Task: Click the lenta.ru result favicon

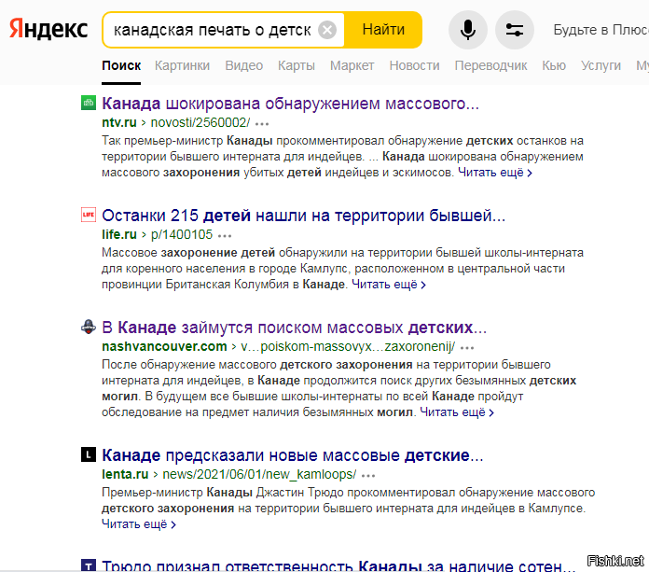Action: pyautogui.click(x=89, y=454)
